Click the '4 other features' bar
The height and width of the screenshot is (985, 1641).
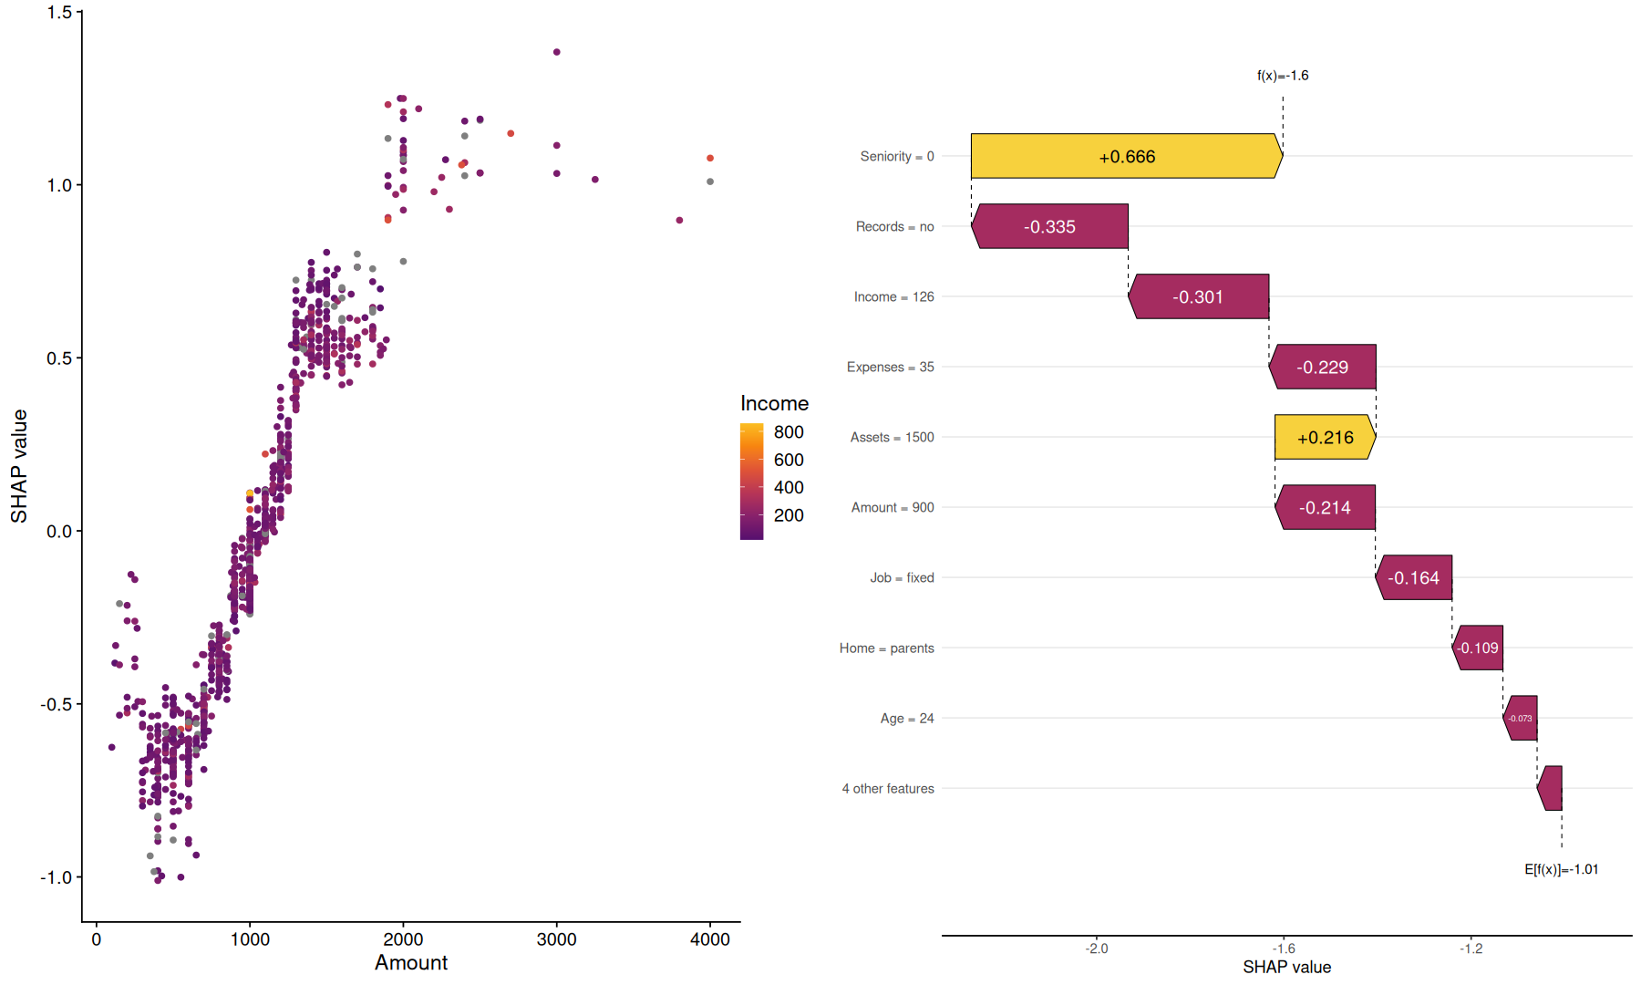(1551, 788)
